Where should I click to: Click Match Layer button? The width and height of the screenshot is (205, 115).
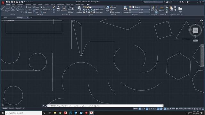[98, 12]
